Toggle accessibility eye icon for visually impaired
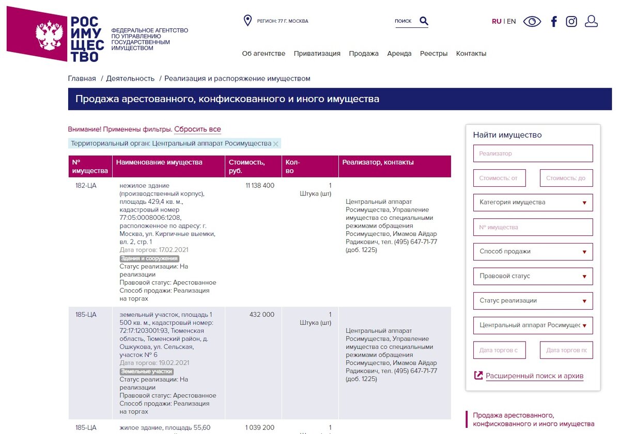Image resolution: width=620 pixels, height=434 pixels. (x=532, y=22)
